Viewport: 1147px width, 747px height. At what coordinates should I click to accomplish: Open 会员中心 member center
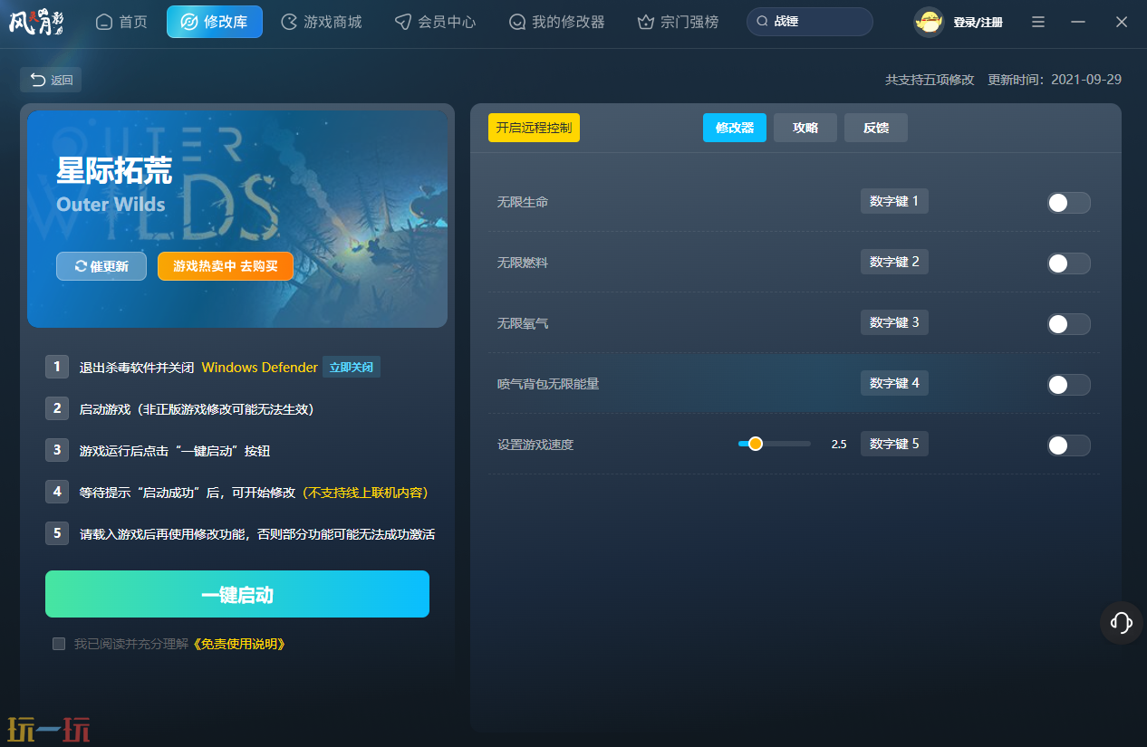[x=435, y=22]
